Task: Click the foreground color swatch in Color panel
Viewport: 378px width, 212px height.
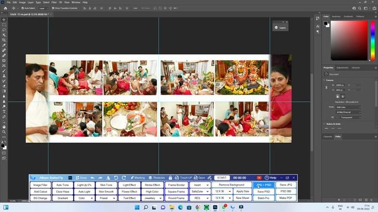Action: tap(325, 24)
